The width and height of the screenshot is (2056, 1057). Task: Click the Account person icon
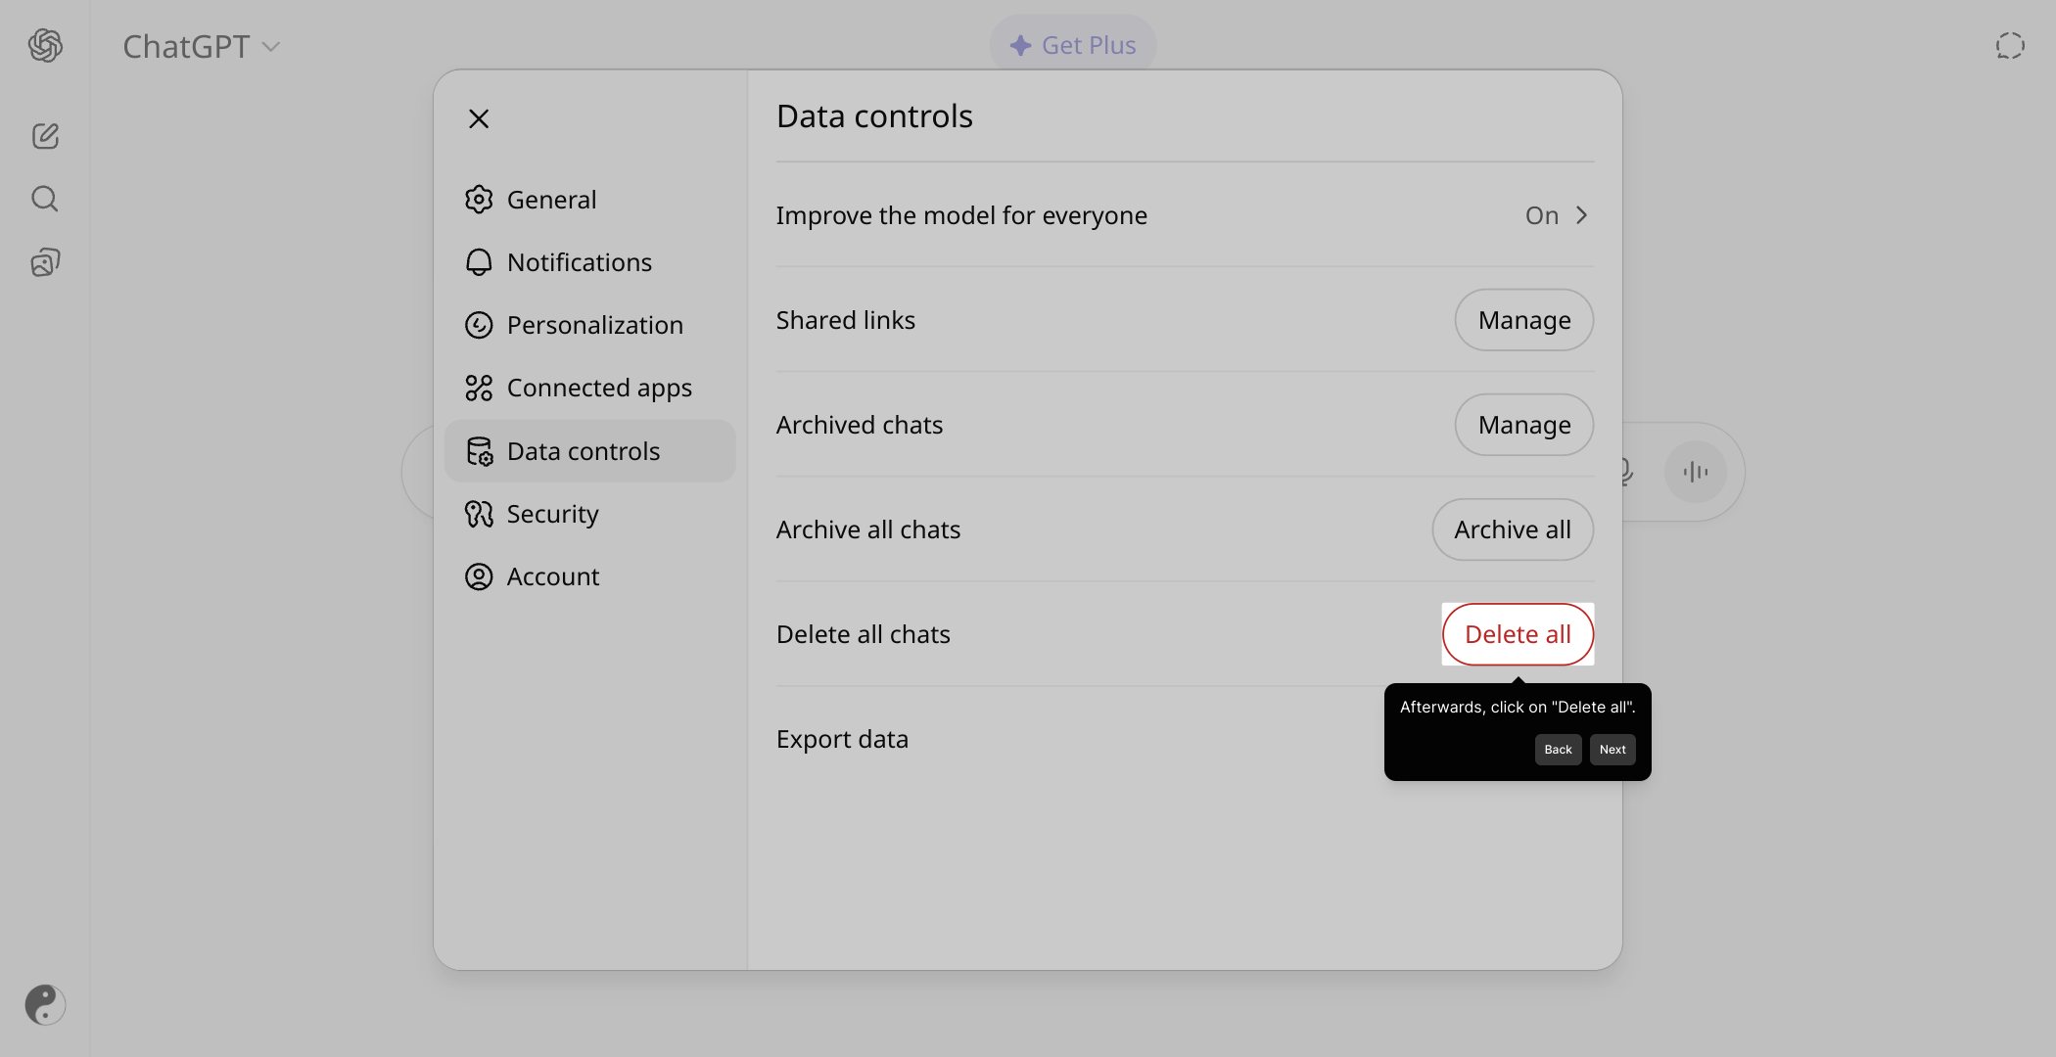479,576
